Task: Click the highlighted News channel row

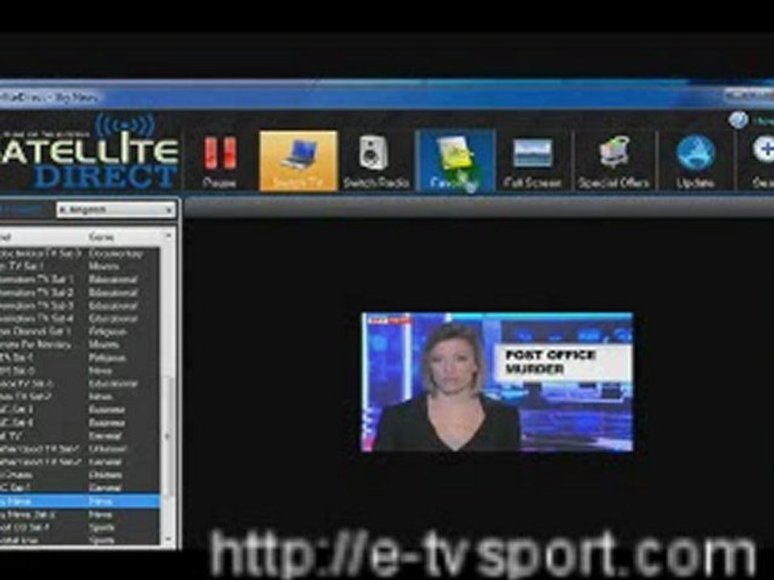Action: point(79,501)
